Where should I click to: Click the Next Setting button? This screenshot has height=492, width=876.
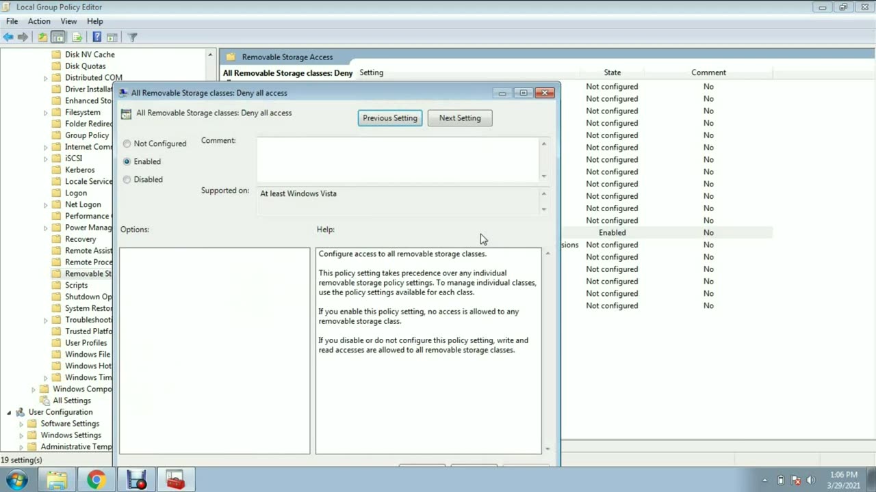(460, 118)
